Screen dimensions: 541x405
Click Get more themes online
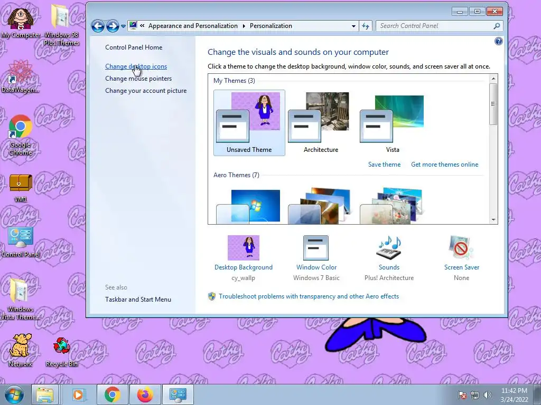pyautogui.click(x=444, y=165)
